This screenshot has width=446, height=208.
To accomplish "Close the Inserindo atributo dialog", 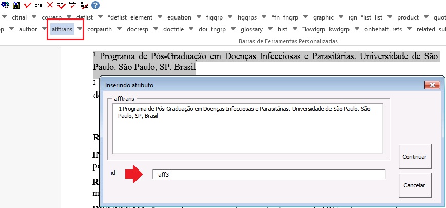I will click(433, 85).
